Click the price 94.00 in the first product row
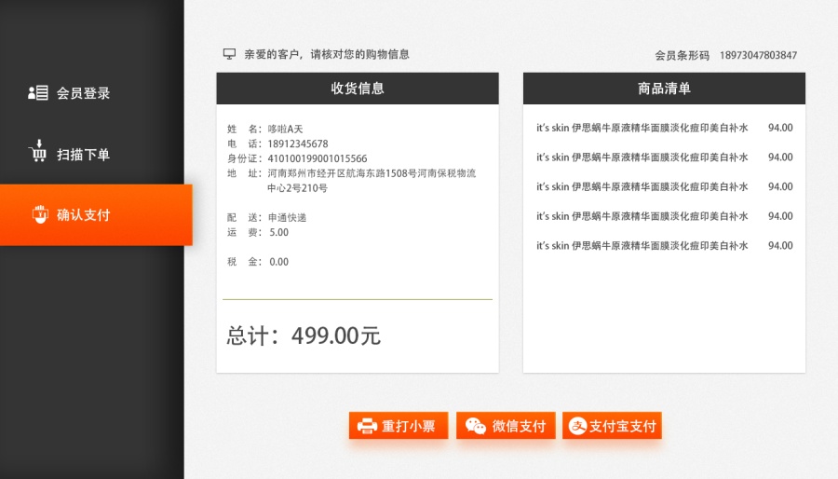 tap(780, 128)
